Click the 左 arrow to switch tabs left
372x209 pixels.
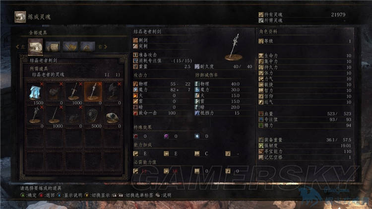pyautogui.click(x=20, y=47)
